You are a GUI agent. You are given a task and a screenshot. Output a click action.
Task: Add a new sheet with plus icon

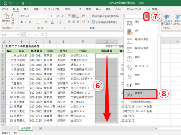40,128
